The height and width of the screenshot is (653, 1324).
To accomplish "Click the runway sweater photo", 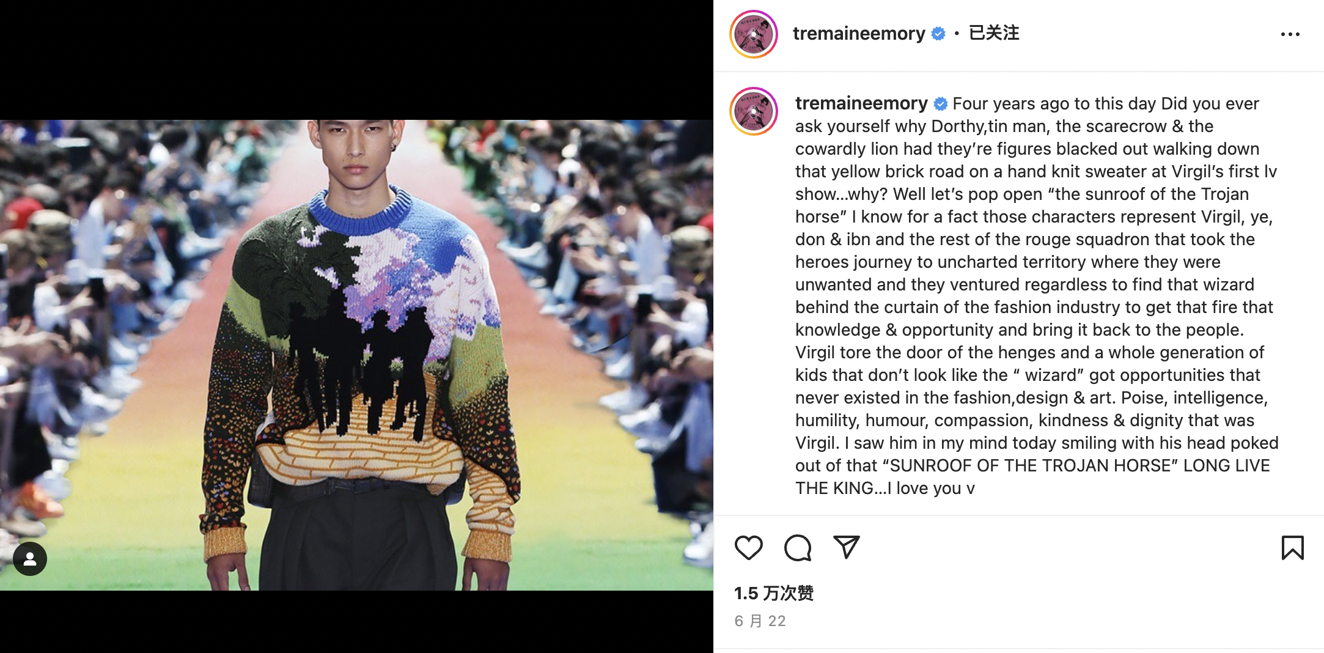I will click(356, 355).
